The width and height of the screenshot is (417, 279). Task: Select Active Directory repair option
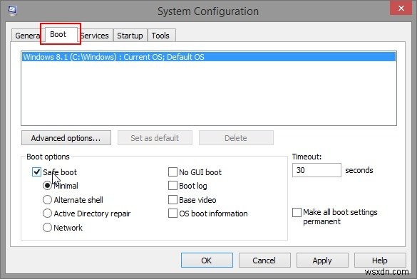pos(47,214)
